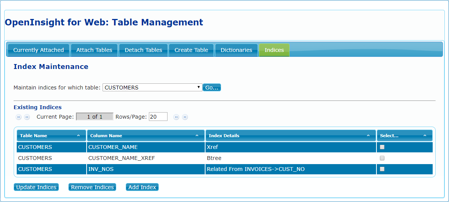Click the Current Page field 1 of 1
Image resolution: width=449 pixels, height=202 pixels.
pos(95,117)
